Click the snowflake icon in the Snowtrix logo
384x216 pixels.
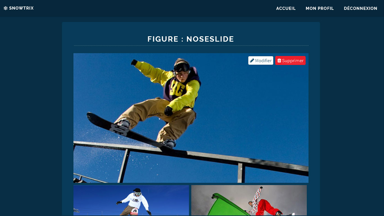[6, 8]
